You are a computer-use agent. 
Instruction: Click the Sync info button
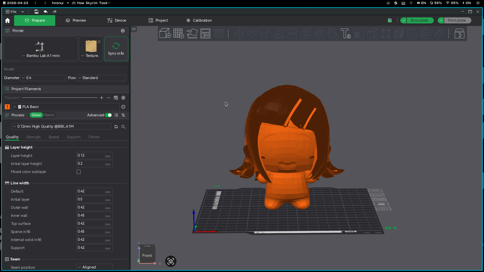pyautogui.click(x=116, y=49)
